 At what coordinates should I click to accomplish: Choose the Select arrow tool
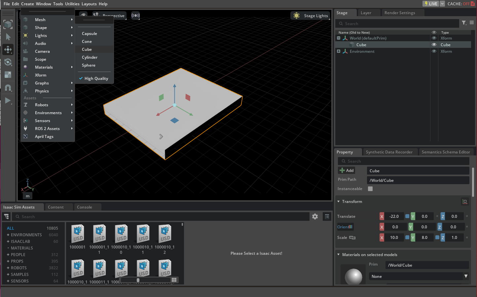click(8, 37)
